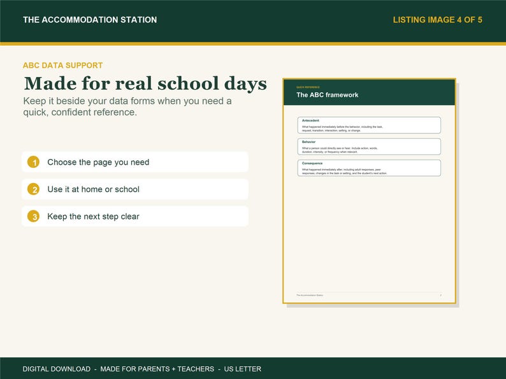
Task: Click the 'Made for real school days' heading
Action: (145, 83)
